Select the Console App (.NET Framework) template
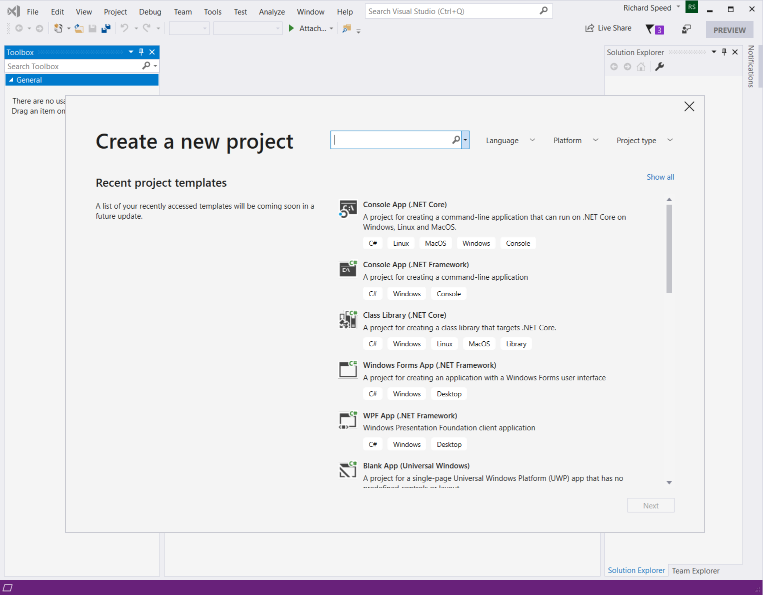The image size is (763, 595). click(x=500, y=279)
